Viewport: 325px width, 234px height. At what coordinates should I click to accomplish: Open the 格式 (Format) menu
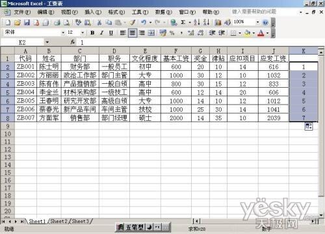coord(116,12)
